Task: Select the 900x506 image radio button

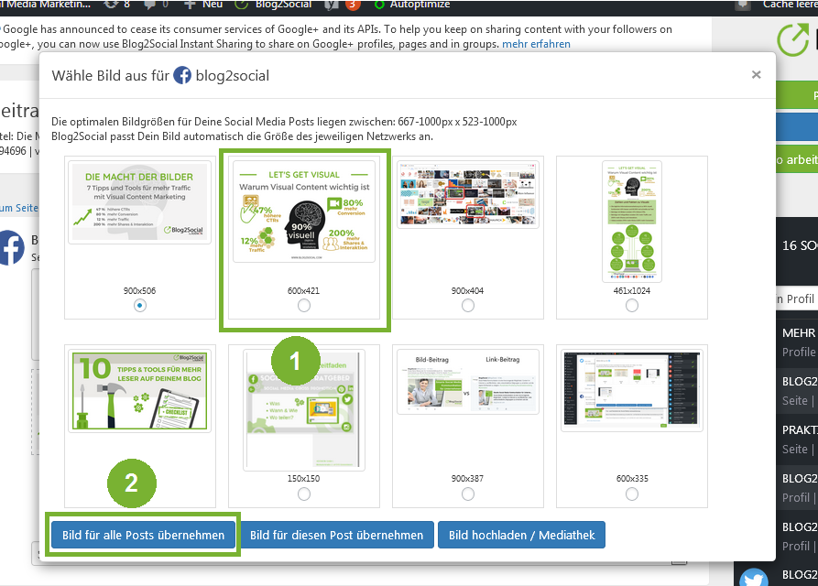Action: [x=139, y=306]
